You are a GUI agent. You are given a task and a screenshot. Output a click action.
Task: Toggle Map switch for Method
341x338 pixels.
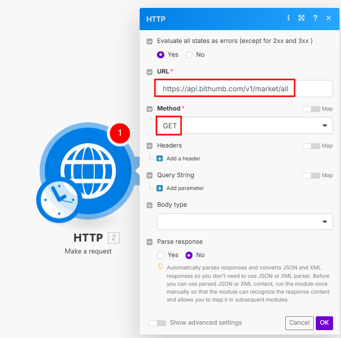point(311,109)
